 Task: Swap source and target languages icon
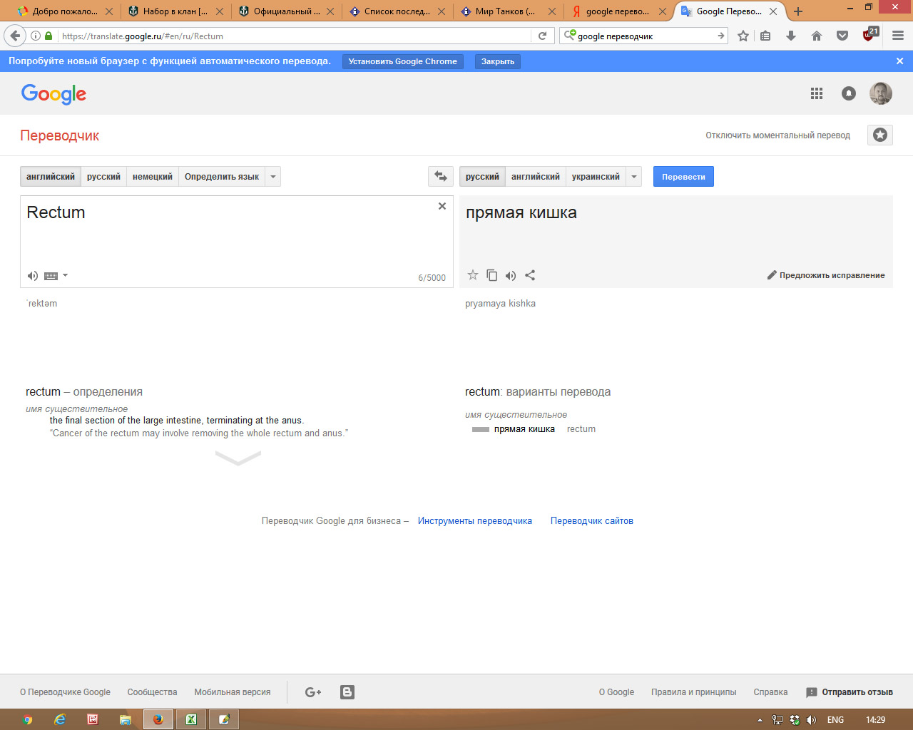[441, 177]
